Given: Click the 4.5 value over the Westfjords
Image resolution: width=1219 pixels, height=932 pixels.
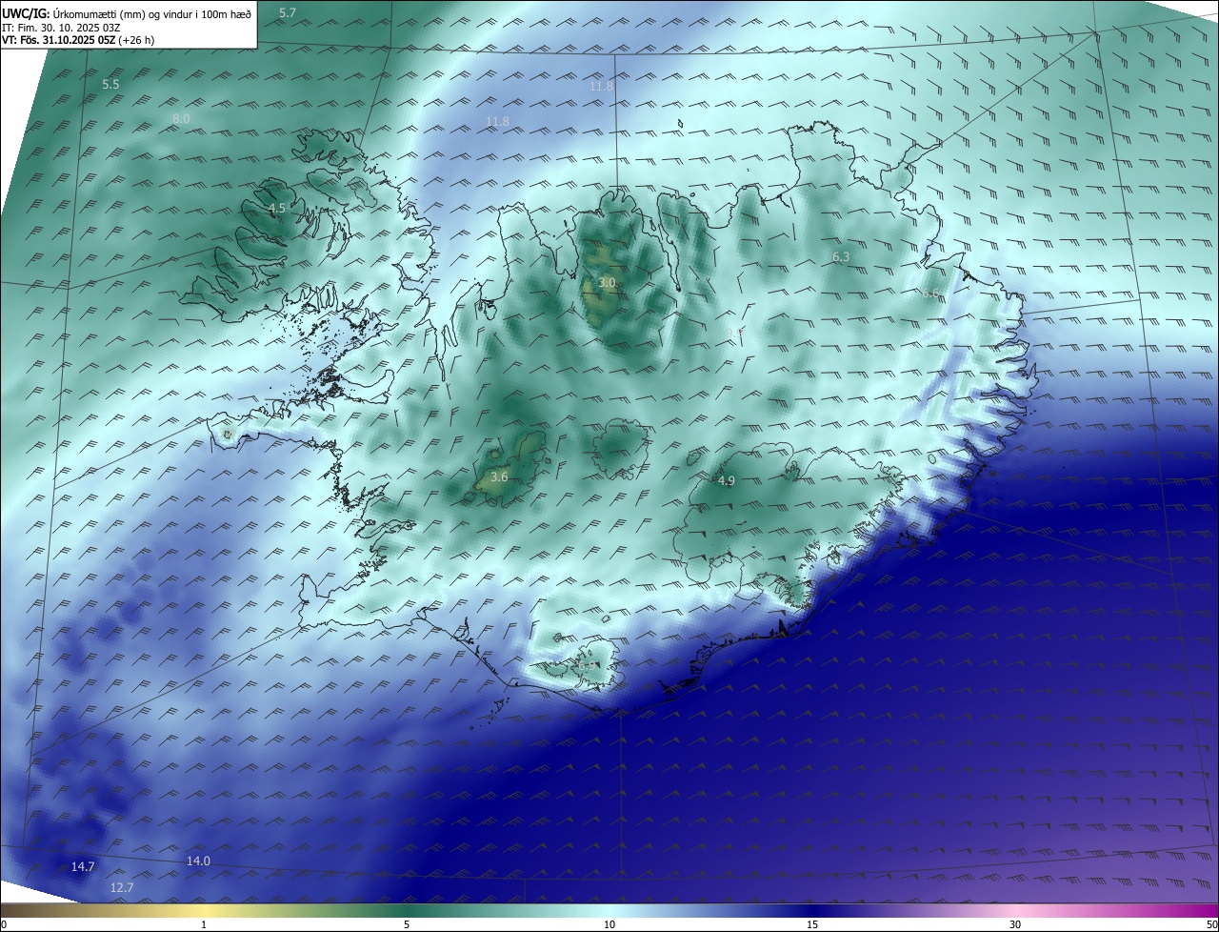Looking at the screenshot, I should [x=277, y=208].
